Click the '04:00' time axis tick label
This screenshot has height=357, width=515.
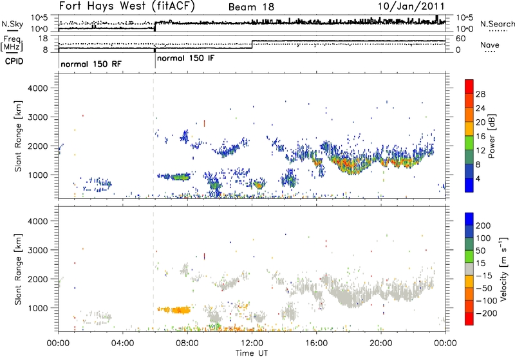[122, 343]
